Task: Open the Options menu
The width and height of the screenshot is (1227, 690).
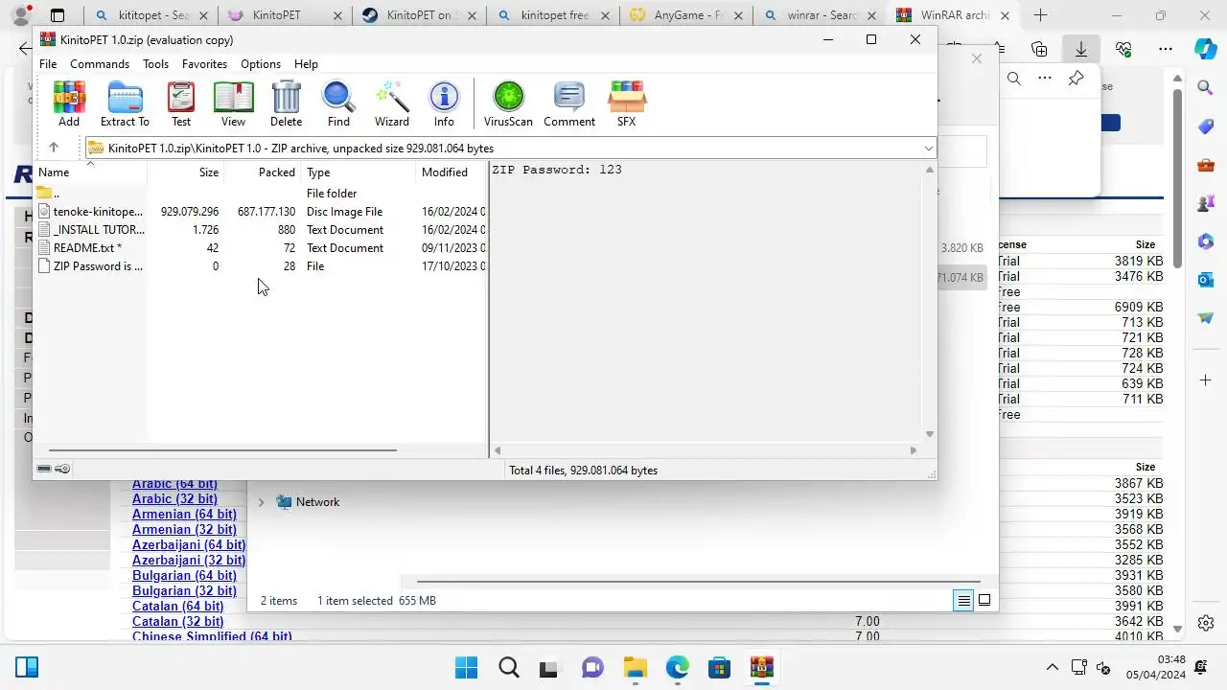Action: 261,64
